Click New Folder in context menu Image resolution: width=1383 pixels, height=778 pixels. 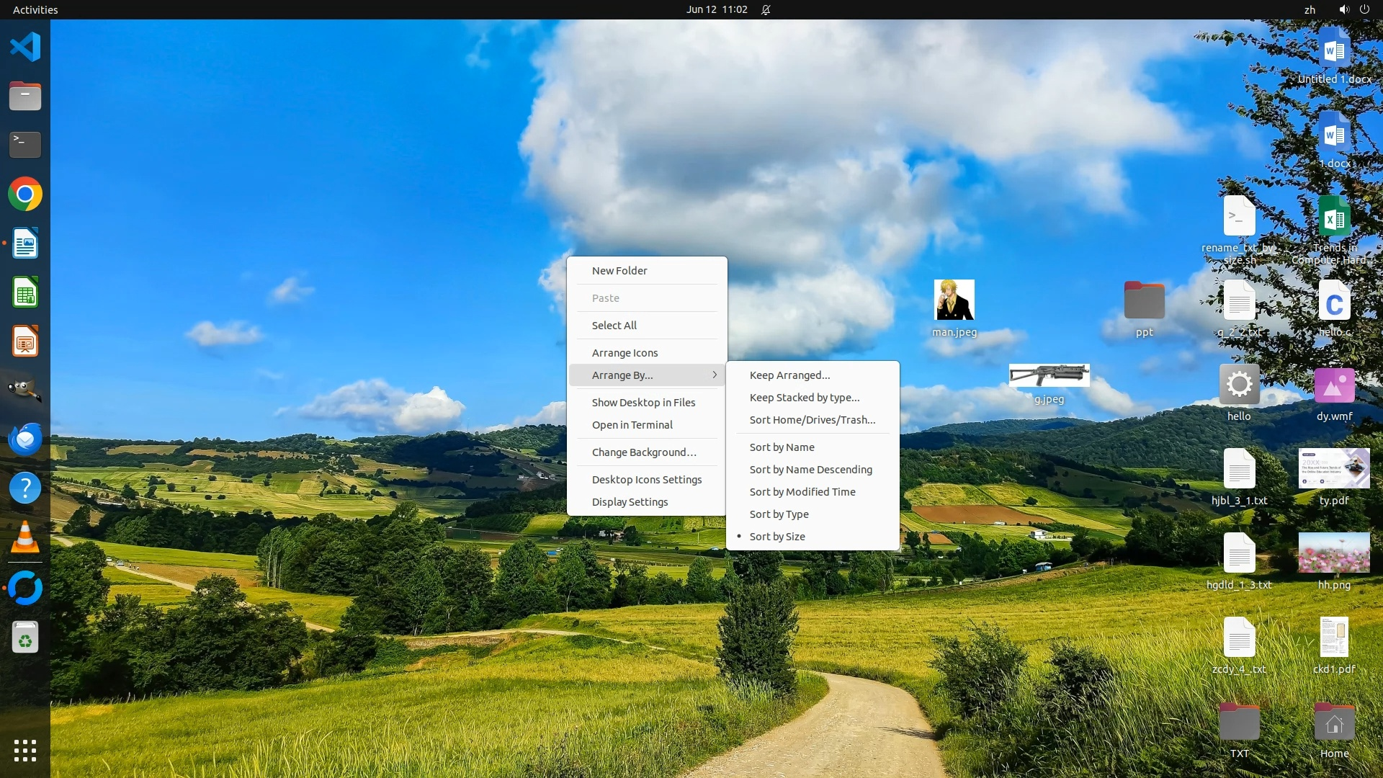coord(619,271)
